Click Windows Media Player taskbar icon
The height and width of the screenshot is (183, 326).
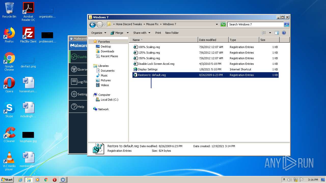[37, 180]
